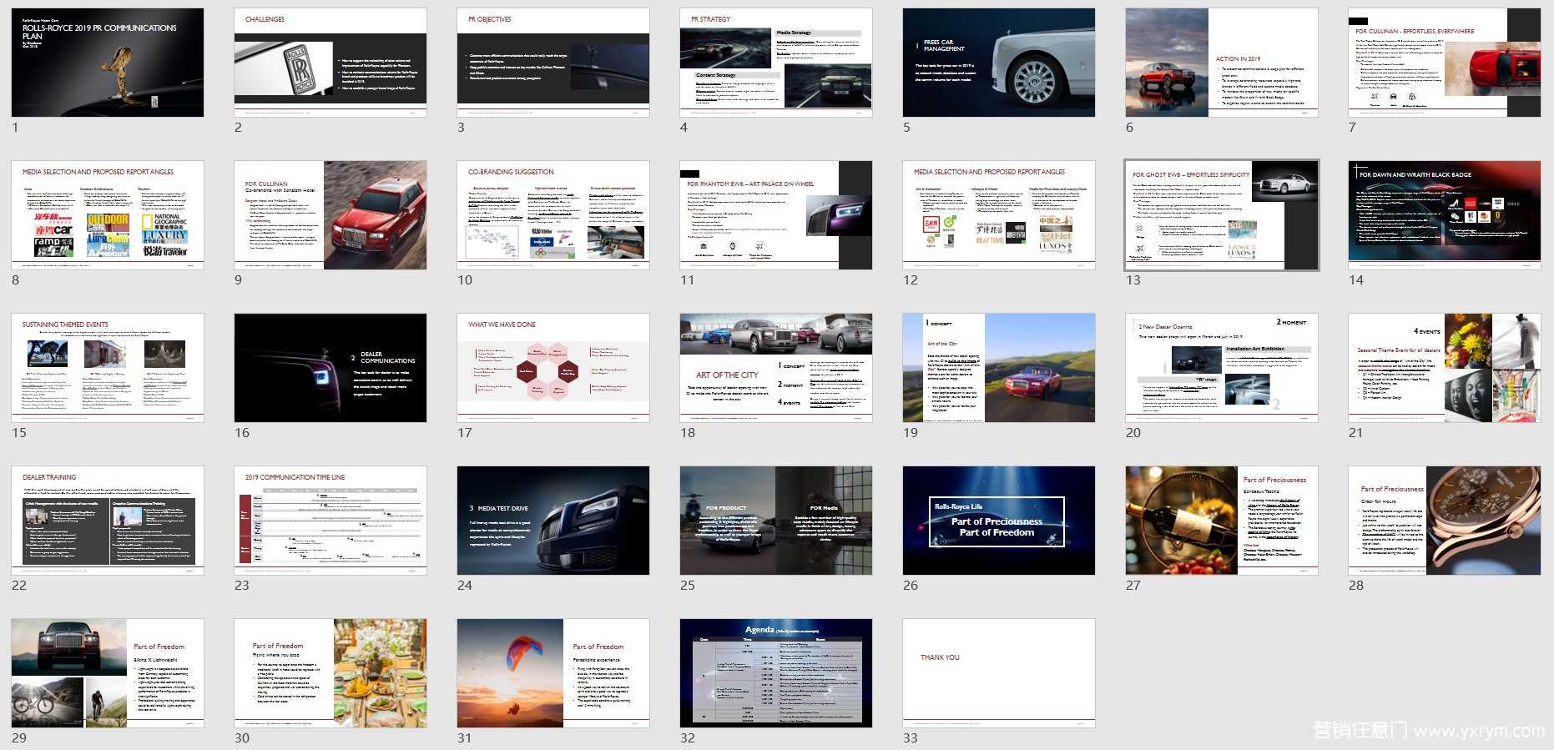Select slide 11 For Phantom EWB thumbnail
The height and width of the screenshot is (750, 1554).
(x=776, y=215)
